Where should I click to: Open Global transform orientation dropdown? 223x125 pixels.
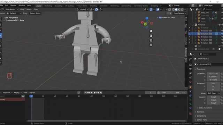point(83,9)
